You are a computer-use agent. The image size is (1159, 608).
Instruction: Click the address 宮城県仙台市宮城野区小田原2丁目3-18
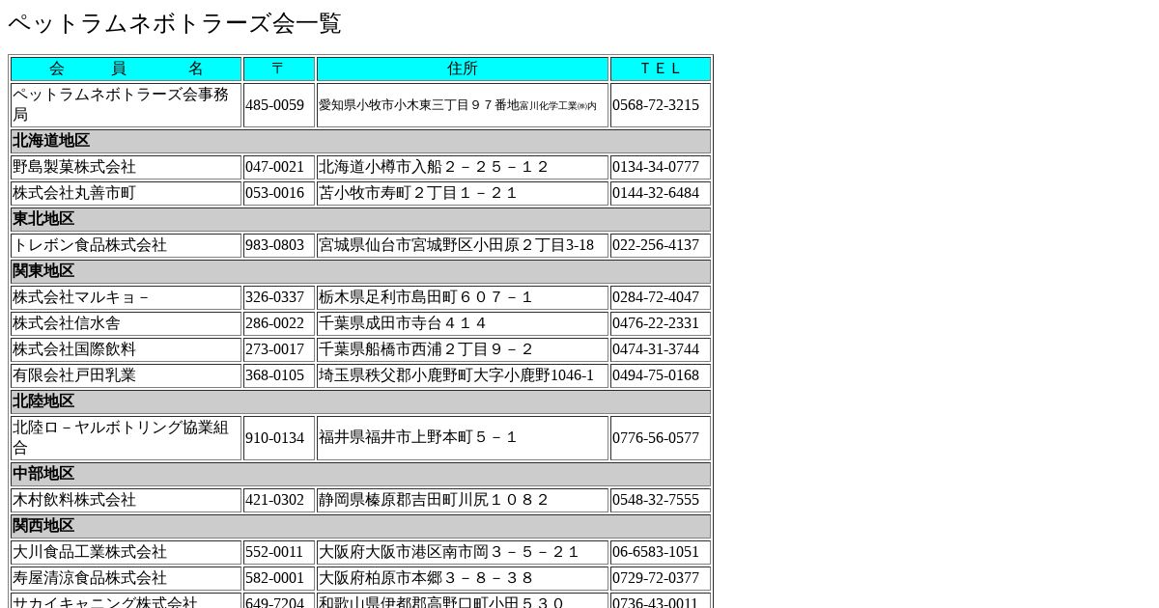coord(456,245)
